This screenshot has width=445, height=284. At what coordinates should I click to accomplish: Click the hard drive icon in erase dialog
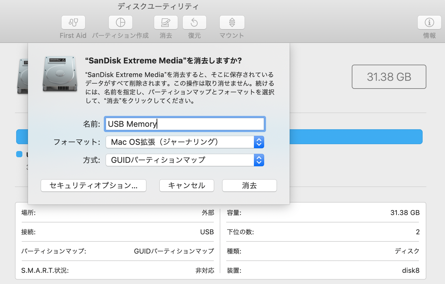point(60,74)
